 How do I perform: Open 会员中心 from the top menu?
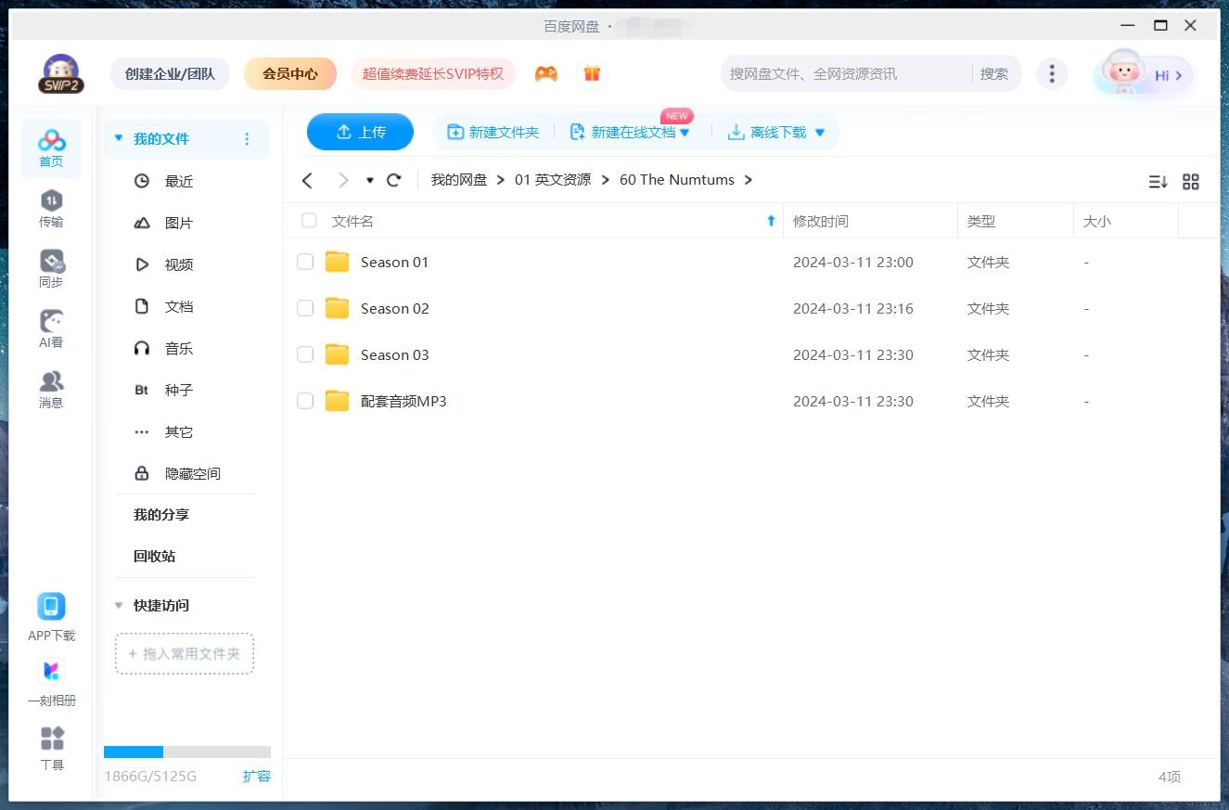290,72
